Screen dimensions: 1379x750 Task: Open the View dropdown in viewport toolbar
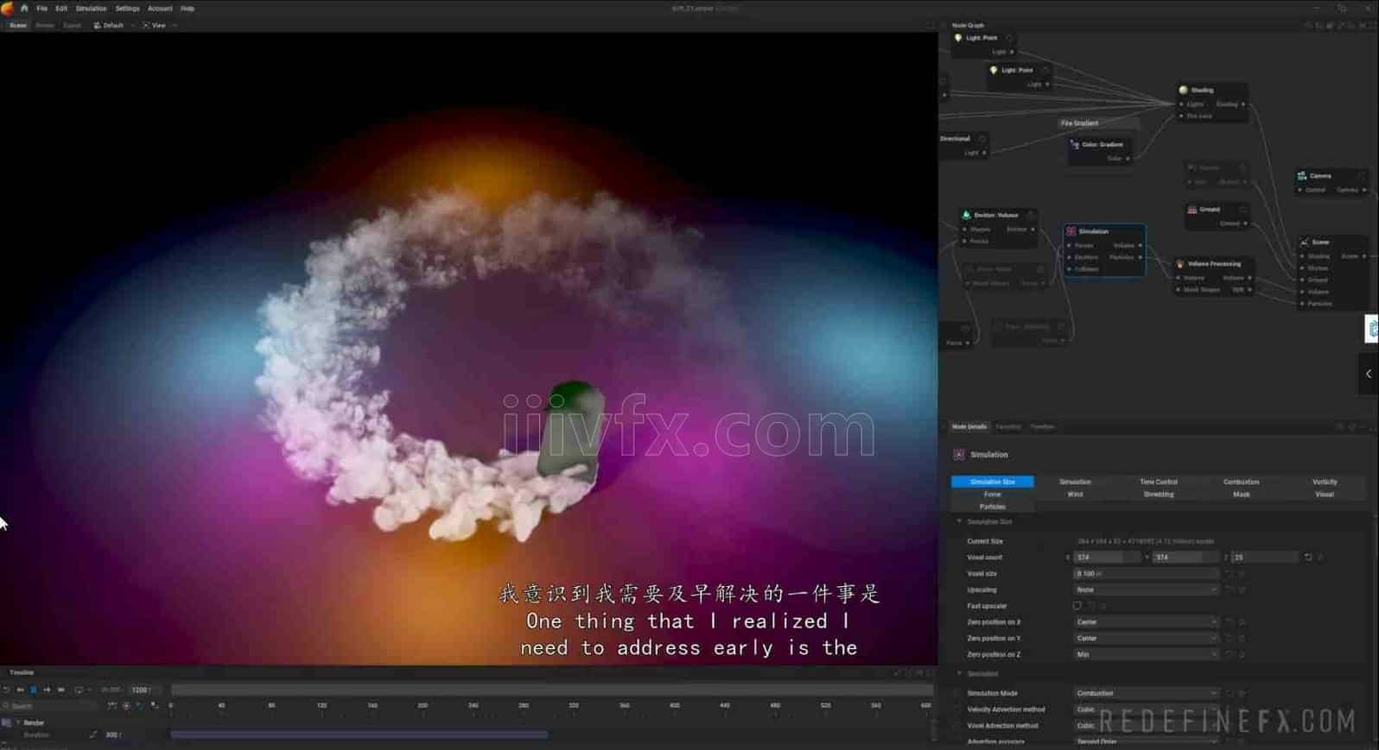point(159,26)
